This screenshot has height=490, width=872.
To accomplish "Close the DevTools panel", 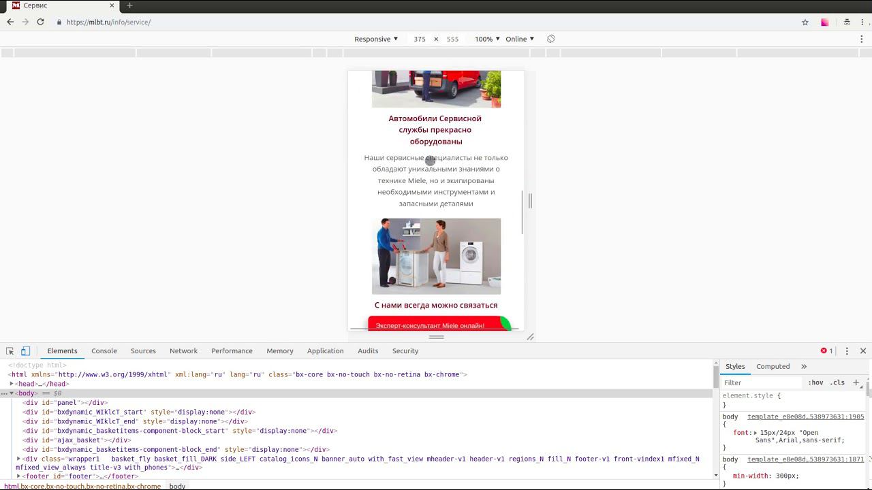I will point(863,351).
